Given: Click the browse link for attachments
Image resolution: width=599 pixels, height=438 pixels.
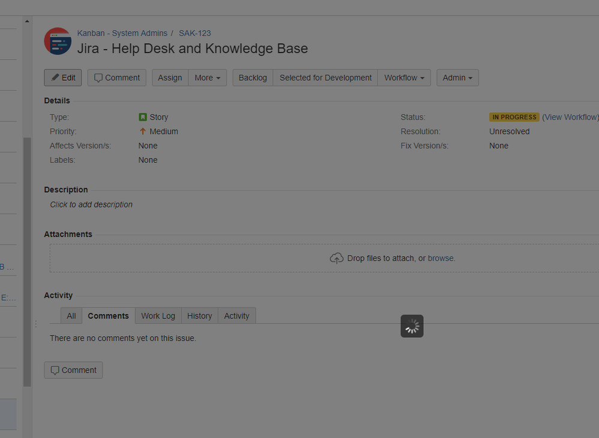Looking at the screenshot, I should click(441, 258).
